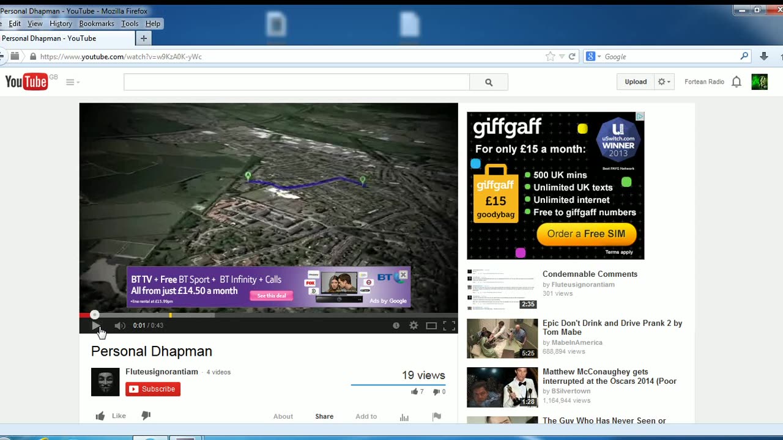
Task: Click the Upload button
Action: point(636,82)
